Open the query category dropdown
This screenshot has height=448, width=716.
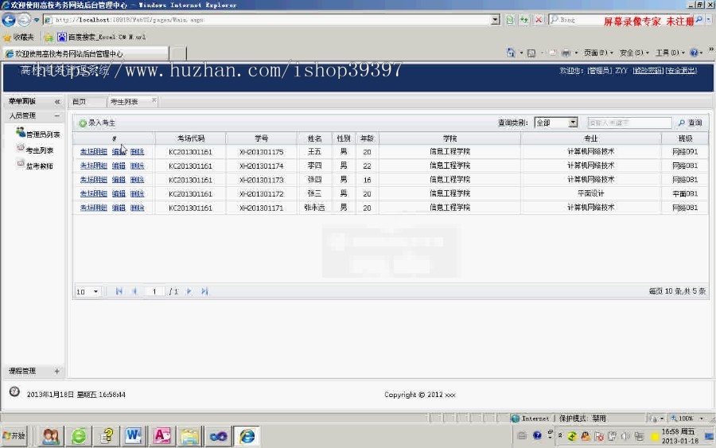tap(556, 123)
